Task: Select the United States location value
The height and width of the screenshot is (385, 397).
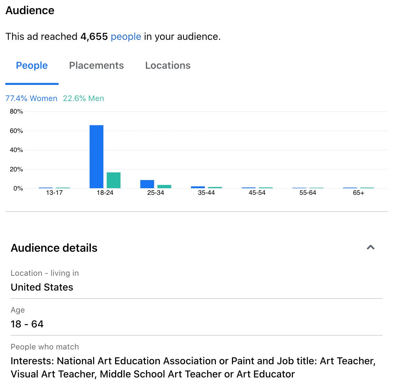Action: click(42, 287)
